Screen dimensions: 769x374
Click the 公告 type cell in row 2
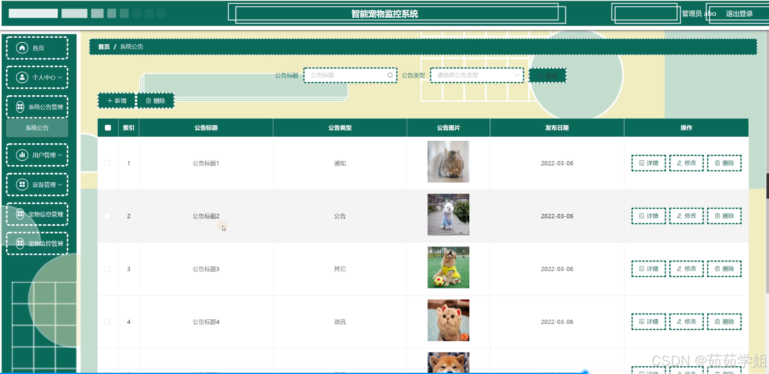tap(340, 216)
